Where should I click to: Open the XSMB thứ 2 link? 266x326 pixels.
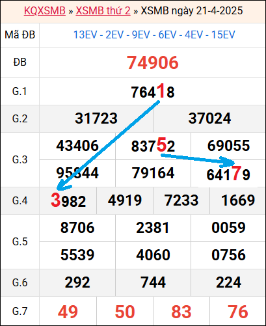point(103,10)
